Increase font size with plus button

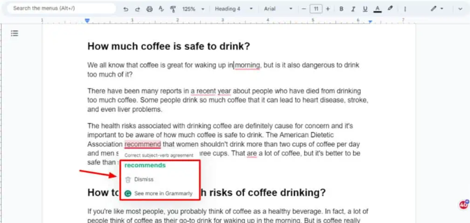point(328,9)
